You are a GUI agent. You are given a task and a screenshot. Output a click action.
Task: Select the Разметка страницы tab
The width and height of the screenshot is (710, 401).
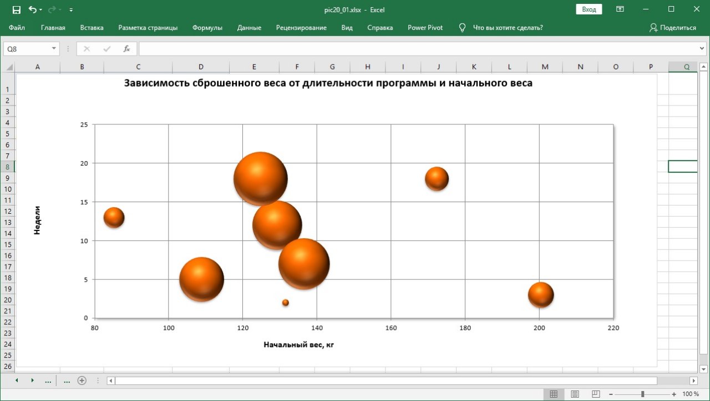148,28
